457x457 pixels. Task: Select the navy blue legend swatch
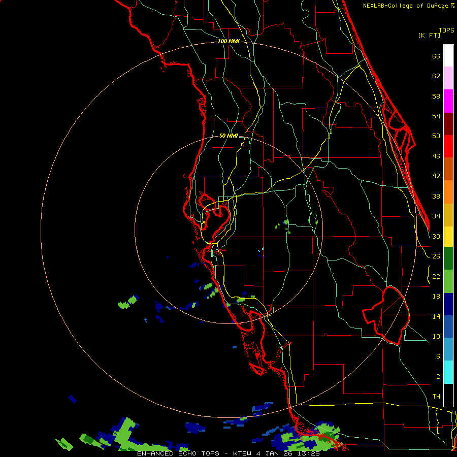tap(448, 304)
